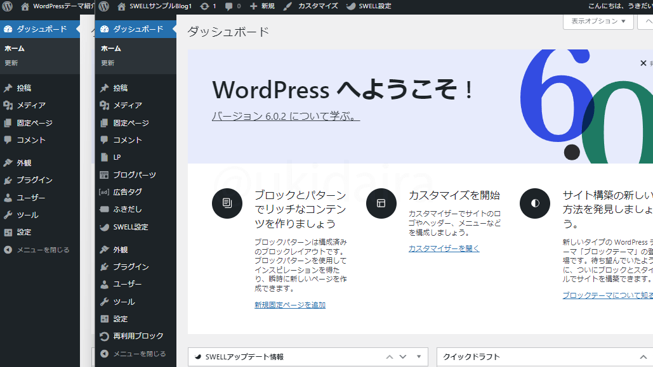Move SWELLアップデート情報 widget down
Image resolution: width=653 pixels, height=367 pixels.
[403, 357]
